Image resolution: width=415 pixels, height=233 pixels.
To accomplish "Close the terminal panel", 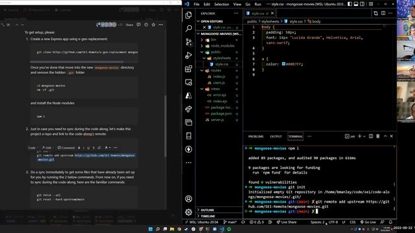I will pos(392,137).
